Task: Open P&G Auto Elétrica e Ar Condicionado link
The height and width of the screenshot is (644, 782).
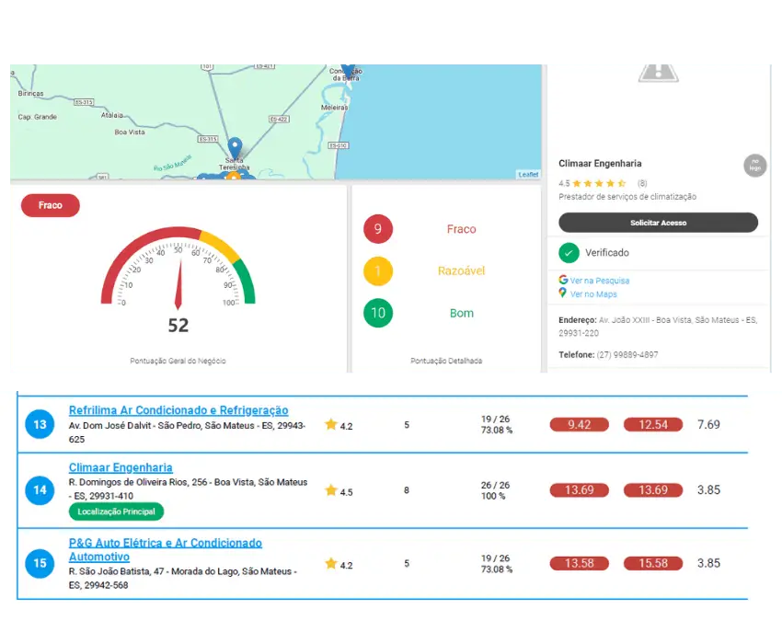Action: click(165, 550)
